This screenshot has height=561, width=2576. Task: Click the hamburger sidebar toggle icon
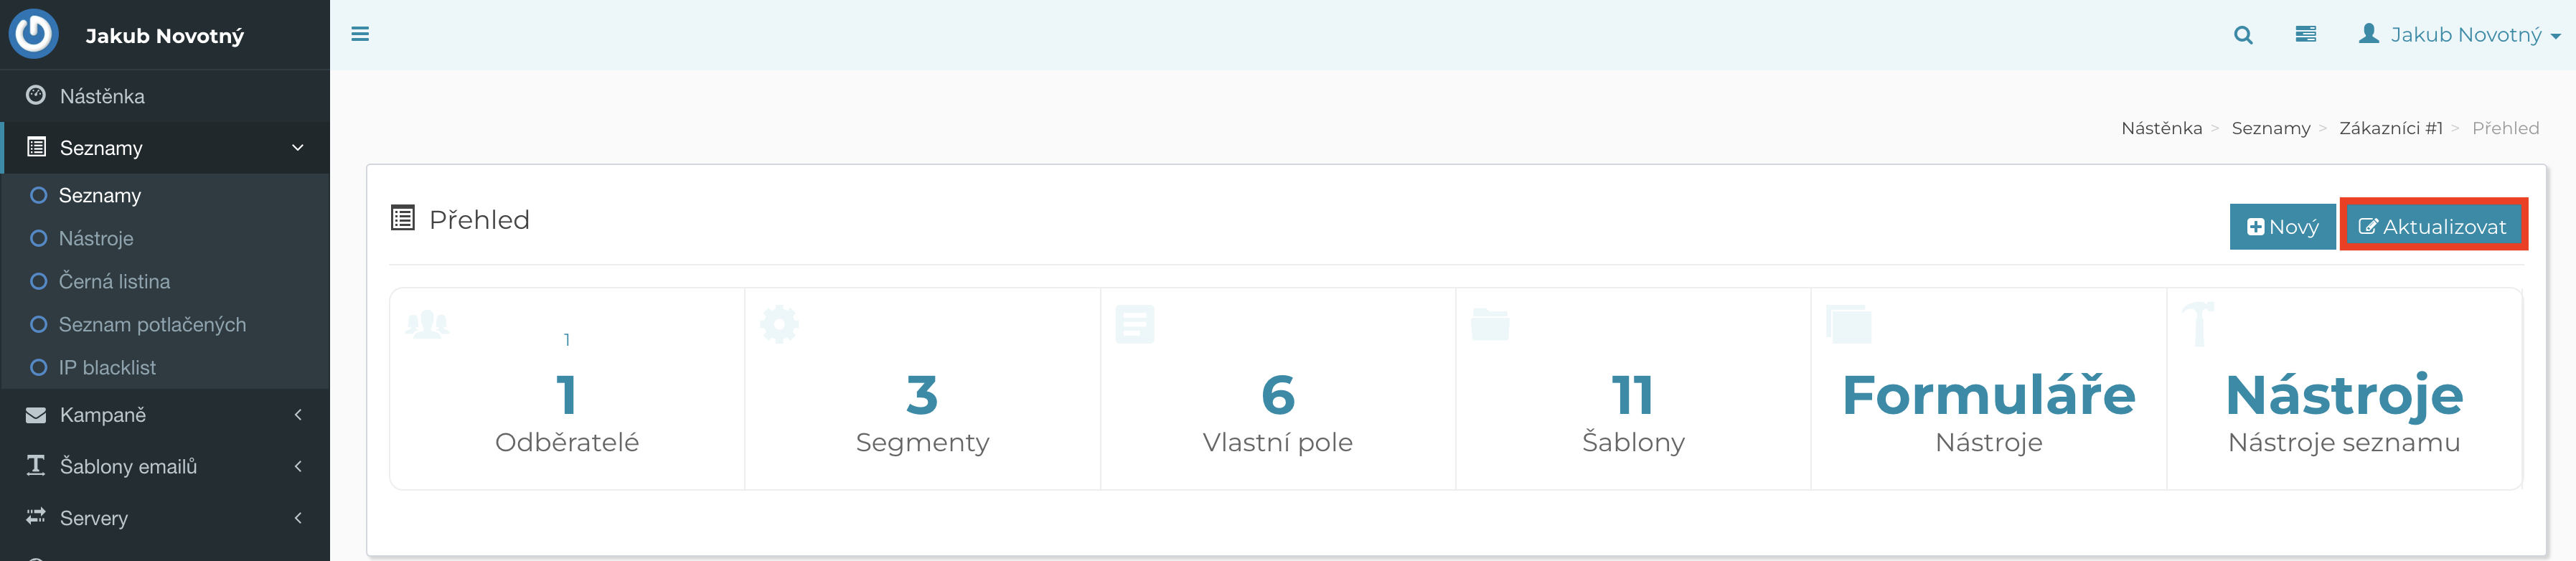[x=360, y=35]
